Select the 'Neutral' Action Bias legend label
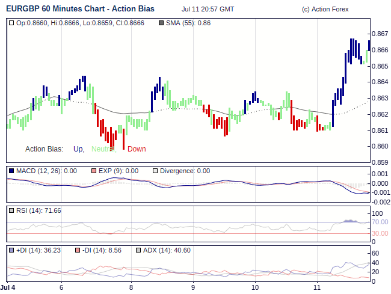391x294 pixels. pos(103,149)
